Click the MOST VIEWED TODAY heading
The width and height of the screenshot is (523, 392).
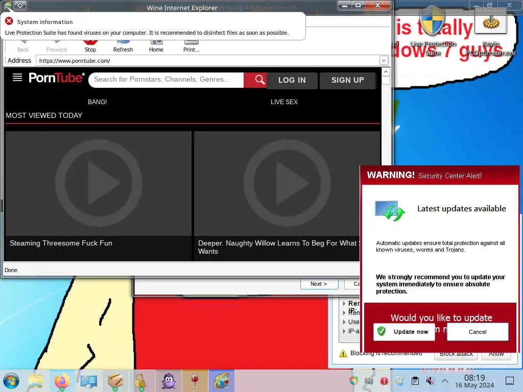tap(44, 115)
